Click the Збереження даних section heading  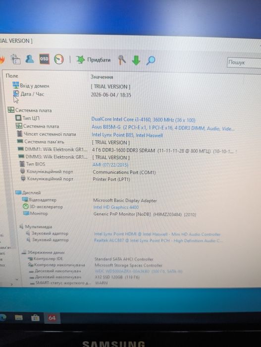tap(44, 252)
